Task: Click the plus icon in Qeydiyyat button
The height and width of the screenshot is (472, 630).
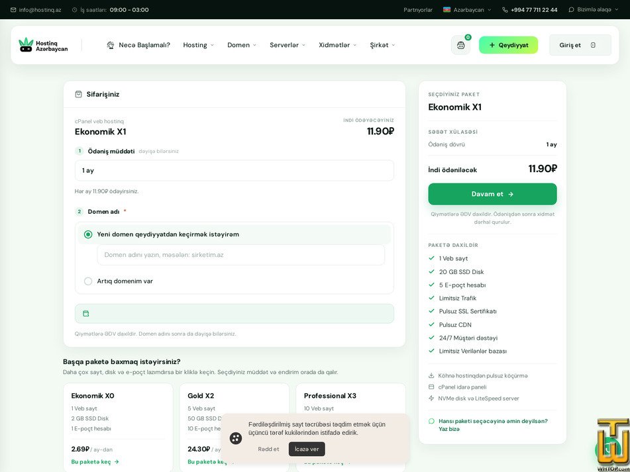Action: click(x=492, y=45)
